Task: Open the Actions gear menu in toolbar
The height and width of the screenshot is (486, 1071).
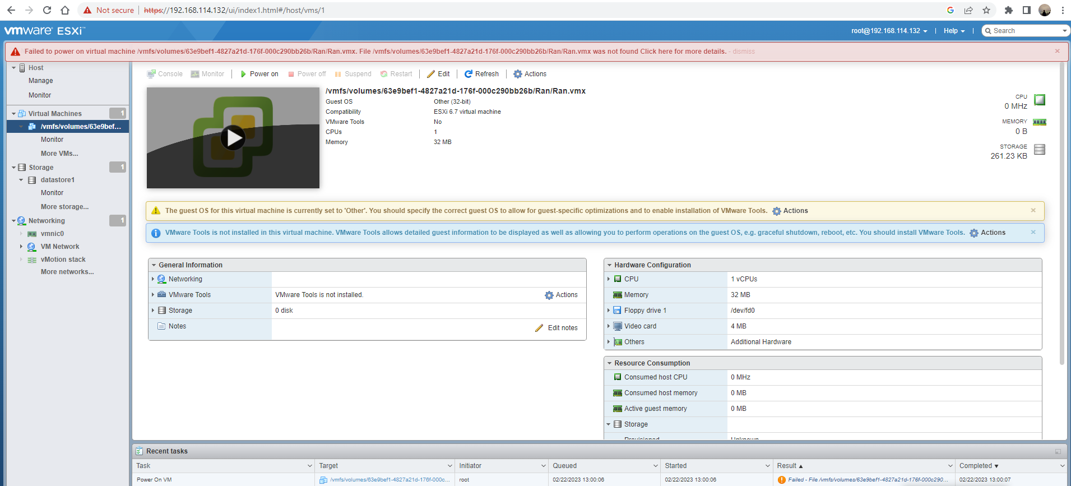Action: tap(530, 74)
